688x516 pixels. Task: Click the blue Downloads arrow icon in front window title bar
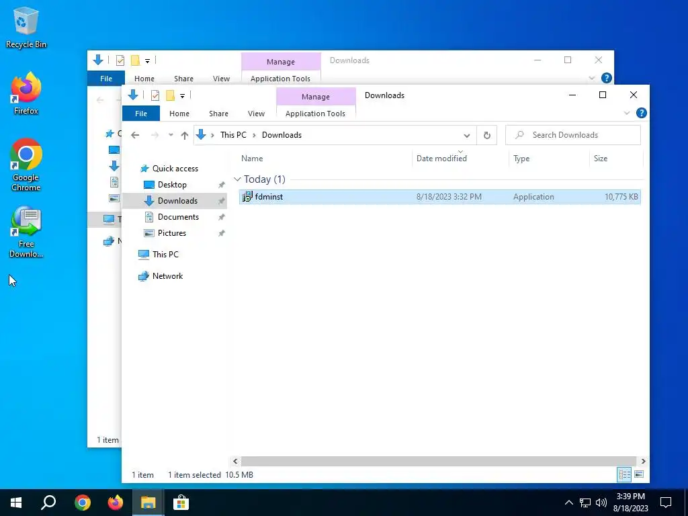(133, 95)
